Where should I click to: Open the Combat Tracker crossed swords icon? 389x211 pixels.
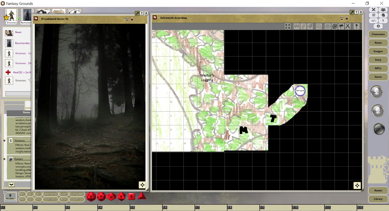tap(374, 10)
